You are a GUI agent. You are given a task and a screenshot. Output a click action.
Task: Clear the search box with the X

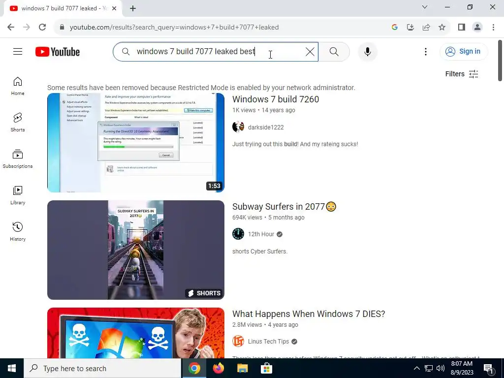310,52
